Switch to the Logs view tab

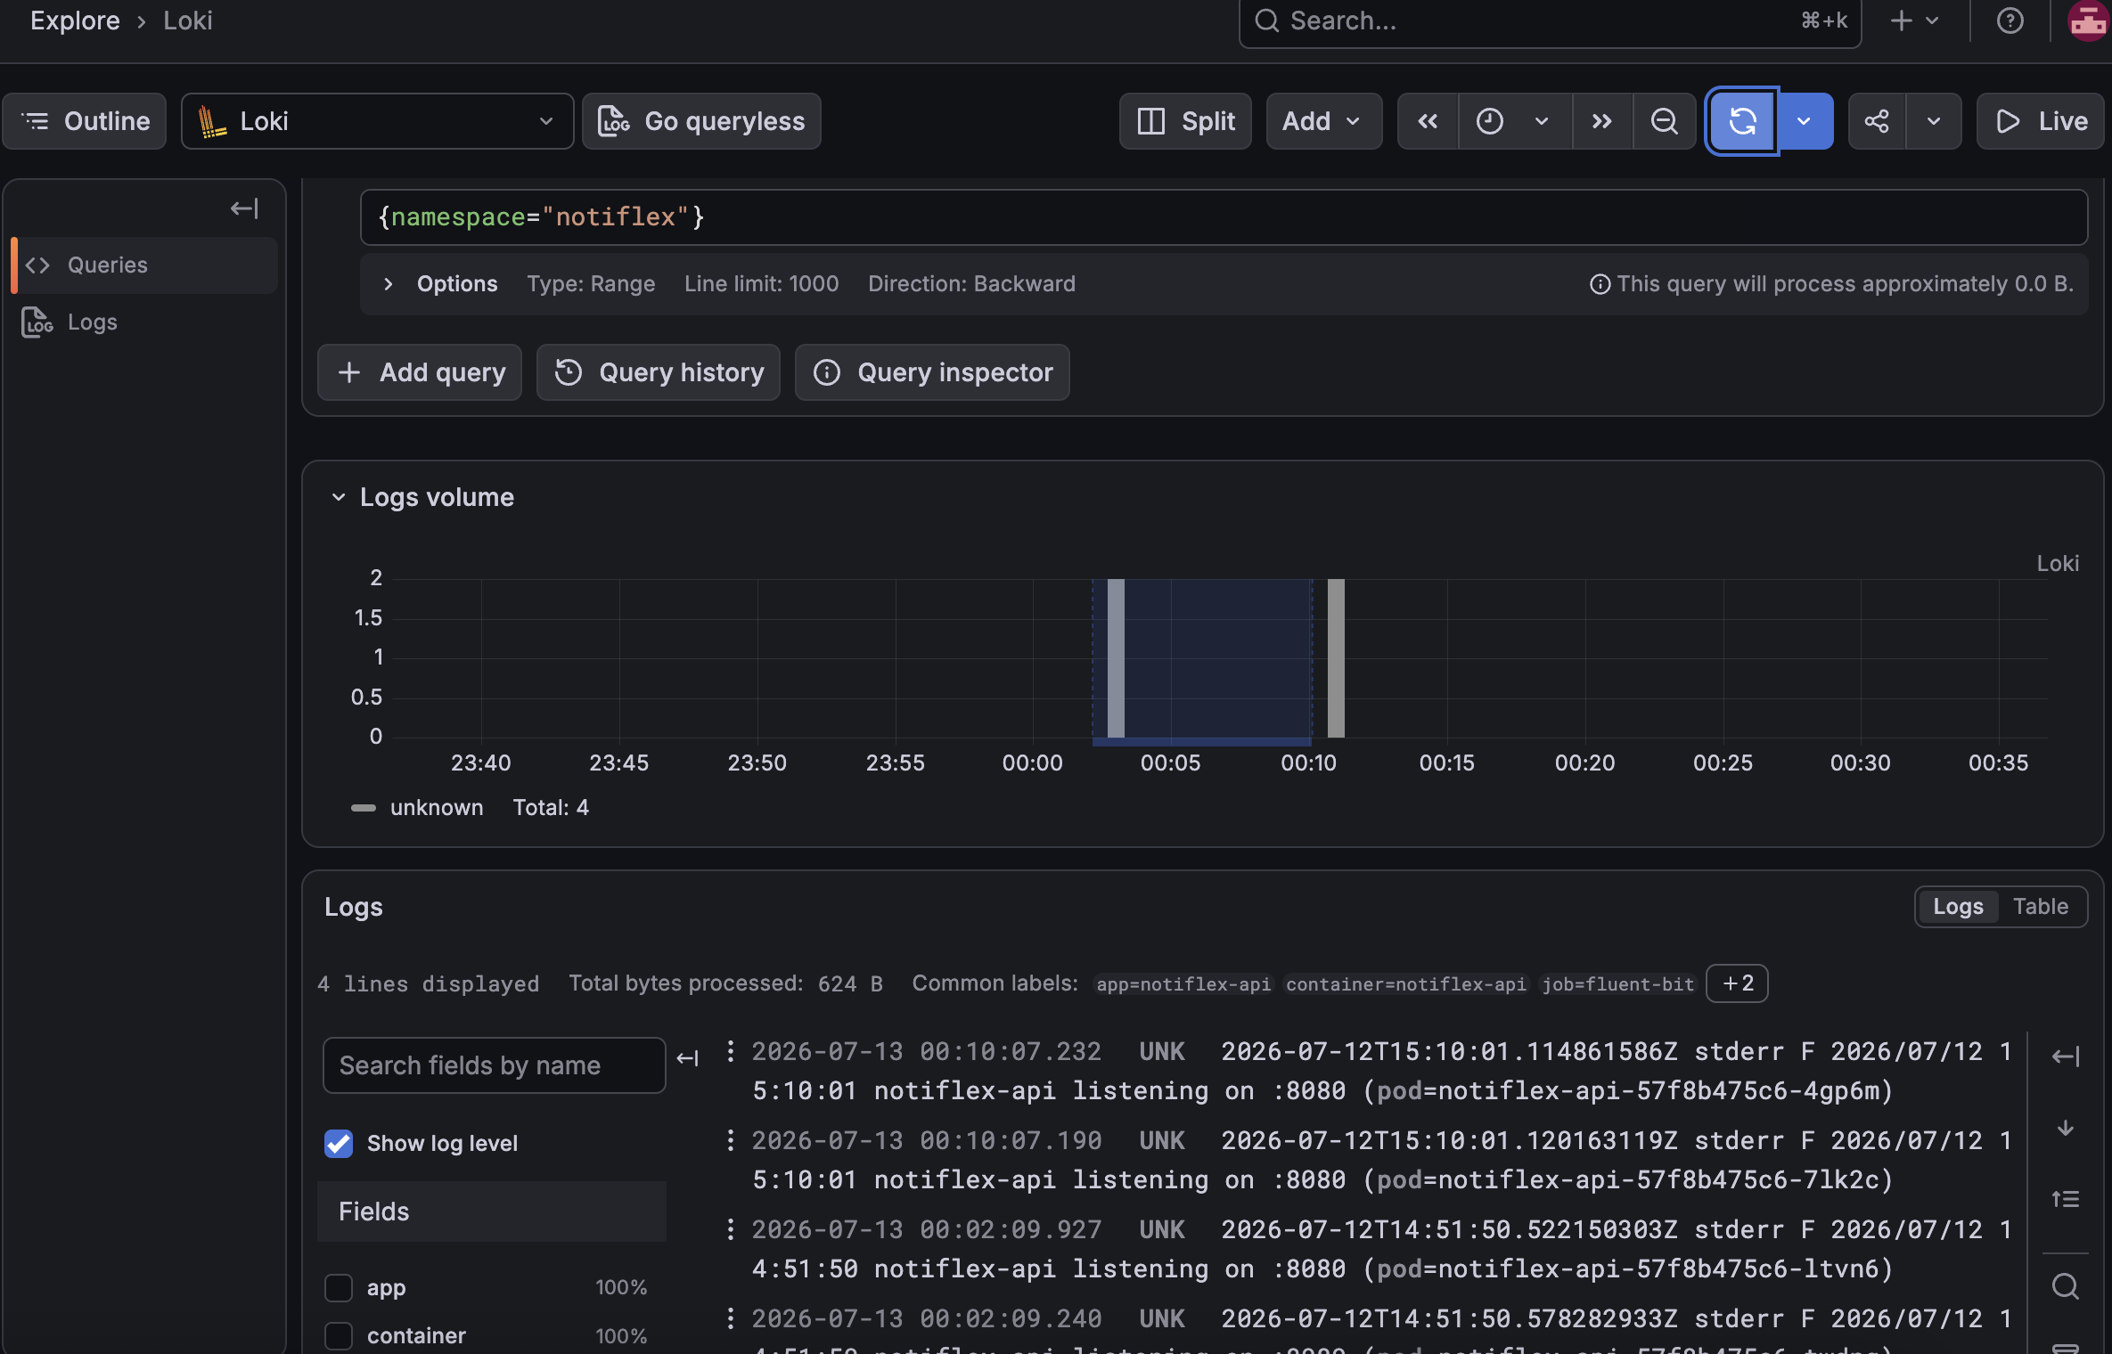click(1958, 907)
